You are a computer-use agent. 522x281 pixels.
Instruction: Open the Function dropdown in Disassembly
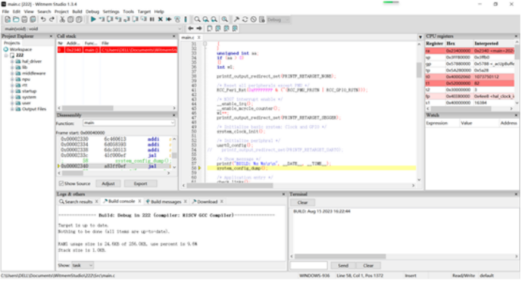[x=172, y=123]
